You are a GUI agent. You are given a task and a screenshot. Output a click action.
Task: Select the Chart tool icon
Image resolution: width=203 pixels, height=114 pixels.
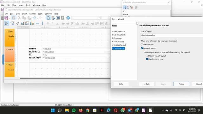(x=32, y=23)
